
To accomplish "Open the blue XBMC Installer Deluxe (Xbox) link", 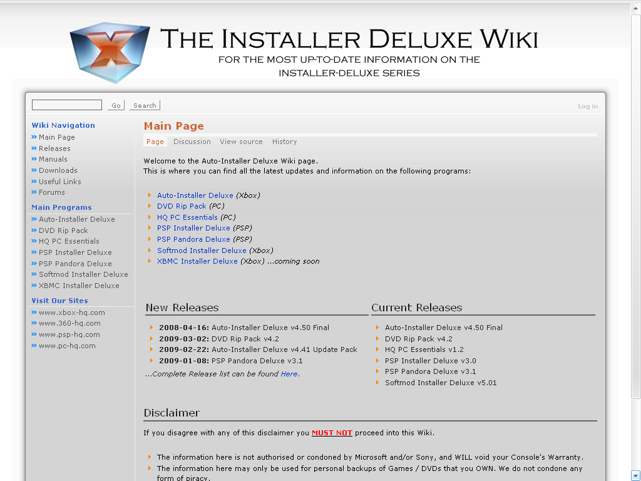I will [197, 261].
